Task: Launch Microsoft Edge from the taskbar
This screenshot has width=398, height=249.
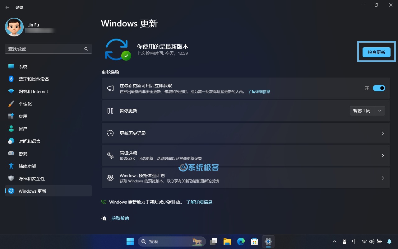Action: coord(241,242)
